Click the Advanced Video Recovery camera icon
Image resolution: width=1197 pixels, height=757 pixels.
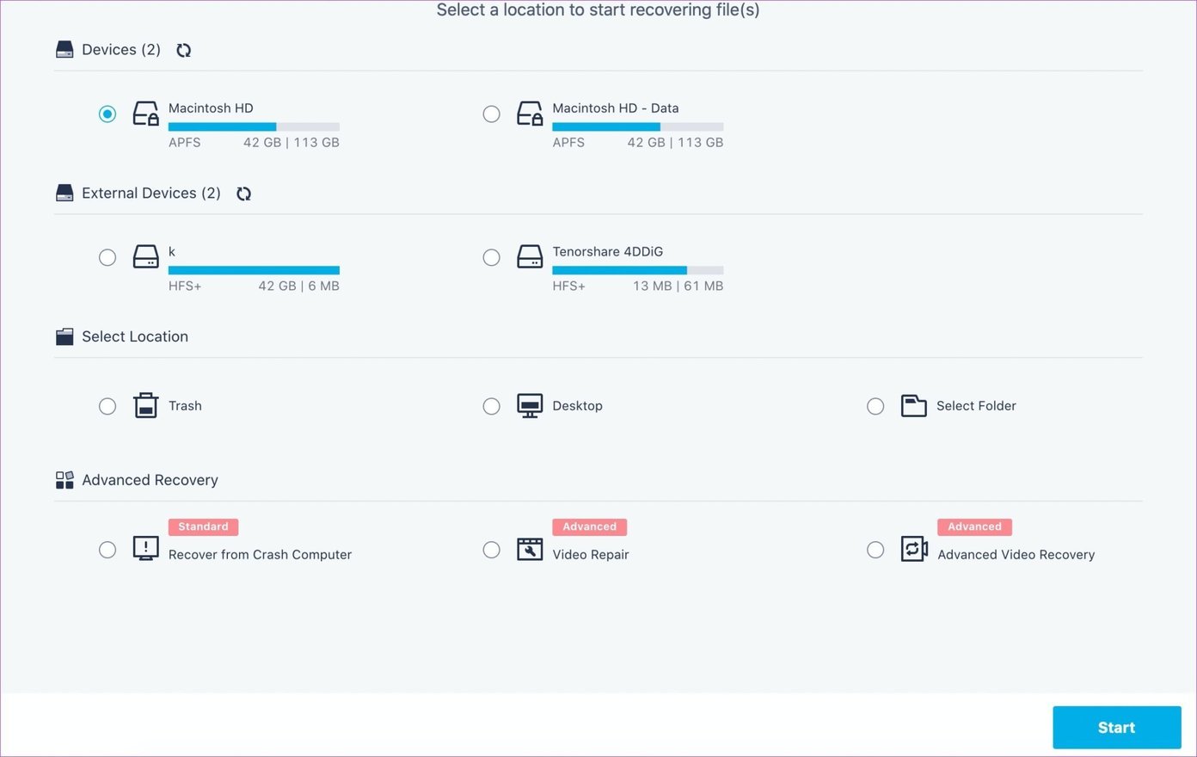click(914, 549)
